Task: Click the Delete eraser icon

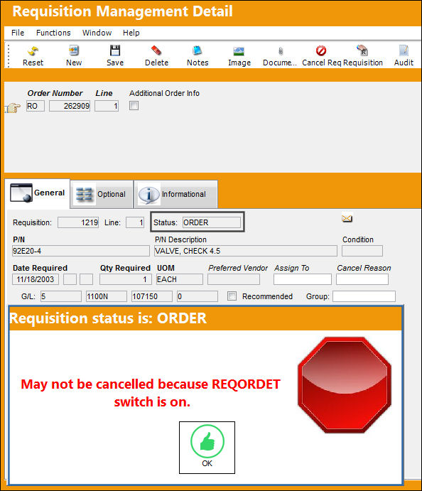Action: [x=156, y=50]
